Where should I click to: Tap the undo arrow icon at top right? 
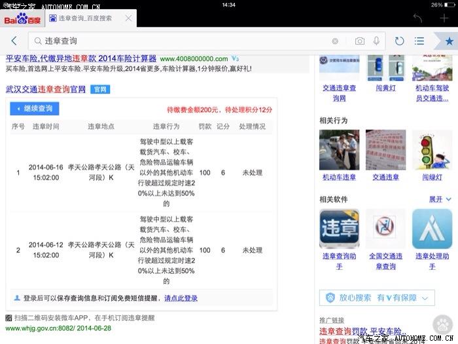(x=418, y=18)
